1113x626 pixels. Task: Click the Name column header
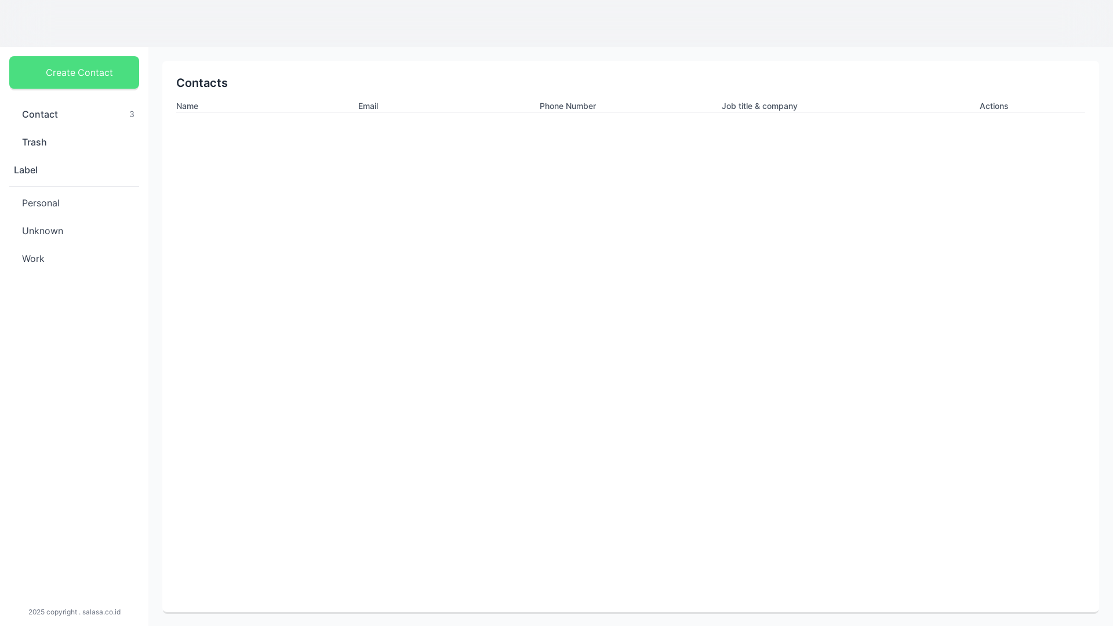187,106
